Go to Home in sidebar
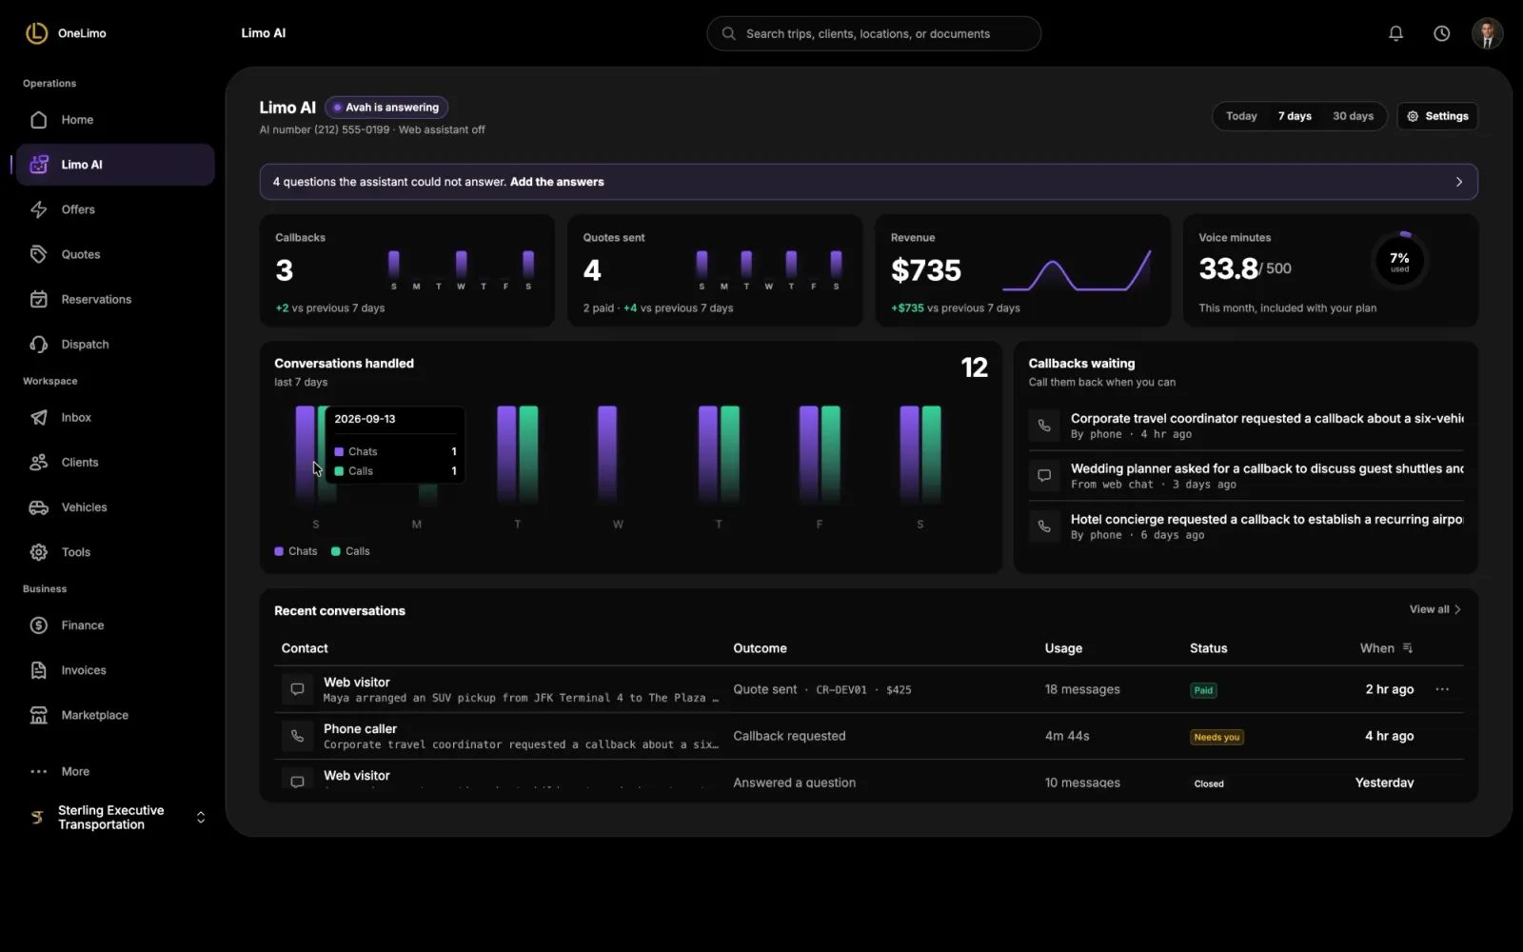The image size is (1523, 952). coord(115,120)
